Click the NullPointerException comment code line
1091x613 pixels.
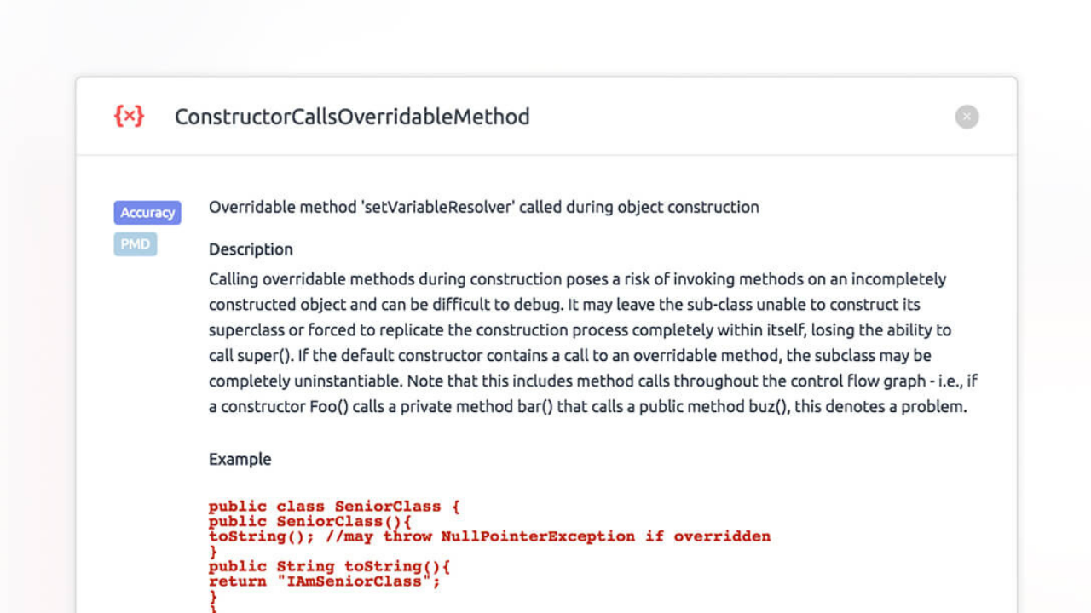pos(489,536)
